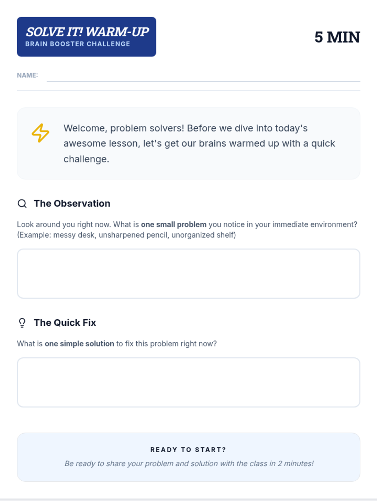Image resolution: width=377 pixels, height=502 pixels.
Task: Click the "Welcome, problem solvers!" message text
Action: 199,143
